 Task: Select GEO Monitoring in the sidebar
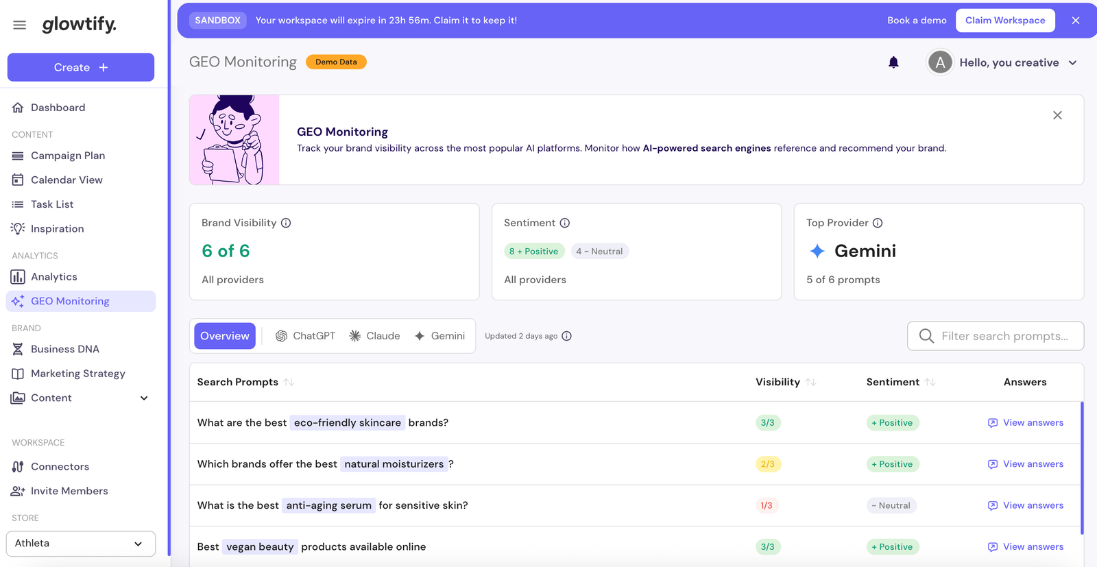pyautogui.click(x=81, y=301)
